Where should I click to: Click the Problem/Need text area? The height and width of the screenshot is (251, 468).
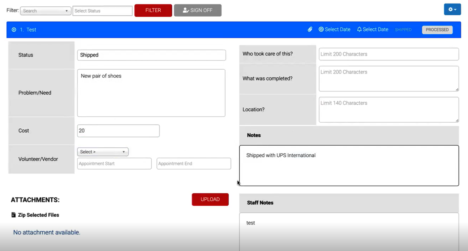click(151, 93)
